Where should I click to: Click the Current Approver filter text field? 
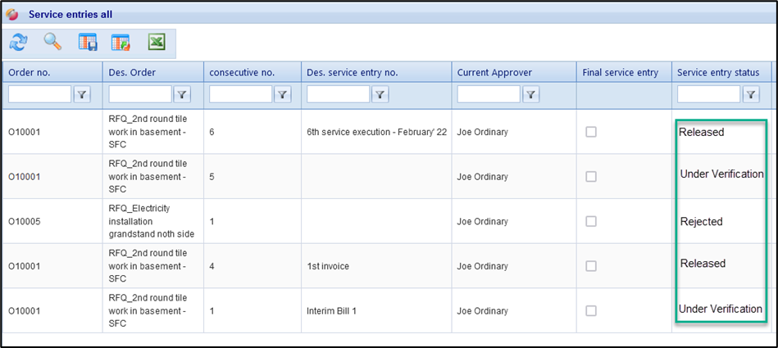point(489,95)
